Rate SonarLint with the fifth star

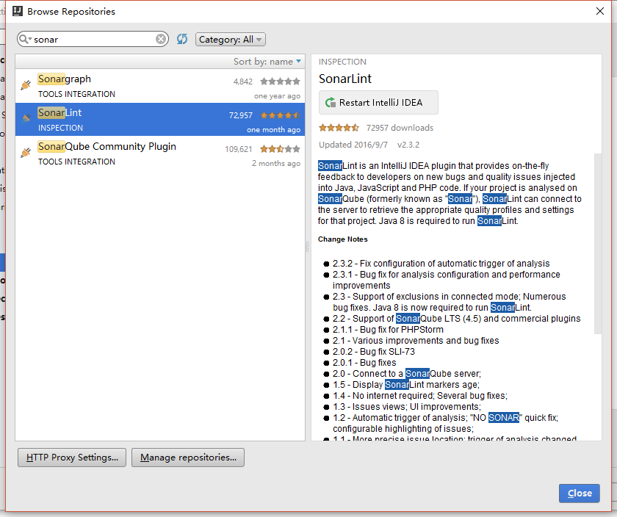click(x=357, y=127)
